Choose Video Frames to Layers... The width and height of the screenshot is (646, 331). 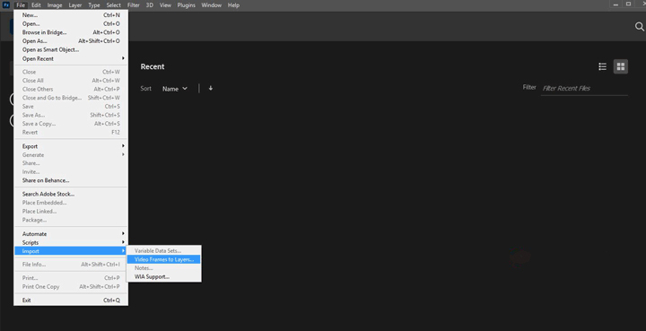(x=163, y=259)
